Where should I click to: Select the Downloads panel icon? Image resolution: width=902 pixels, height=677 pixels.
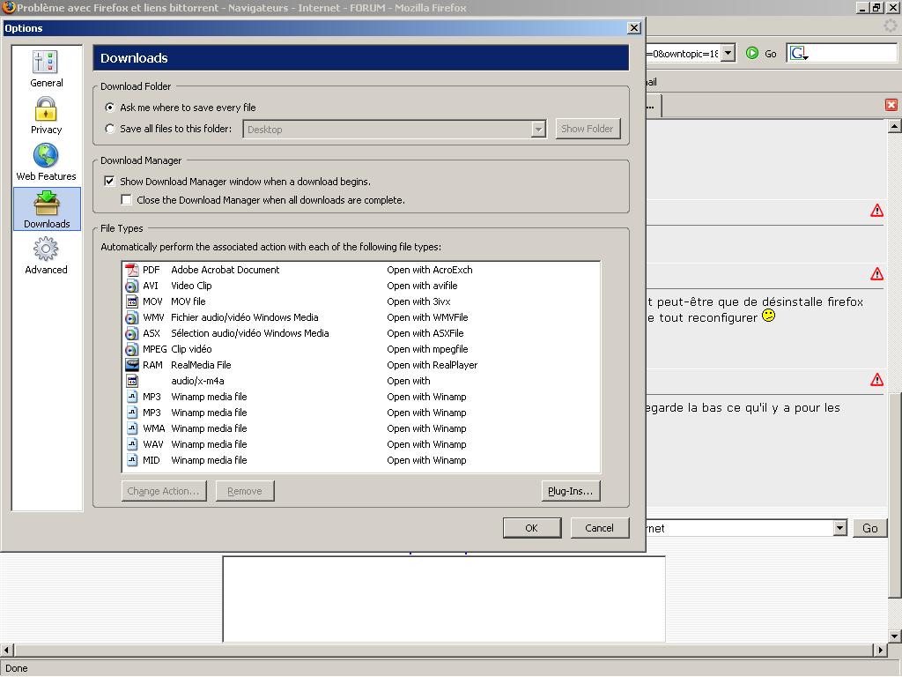(x=46, y=209)
